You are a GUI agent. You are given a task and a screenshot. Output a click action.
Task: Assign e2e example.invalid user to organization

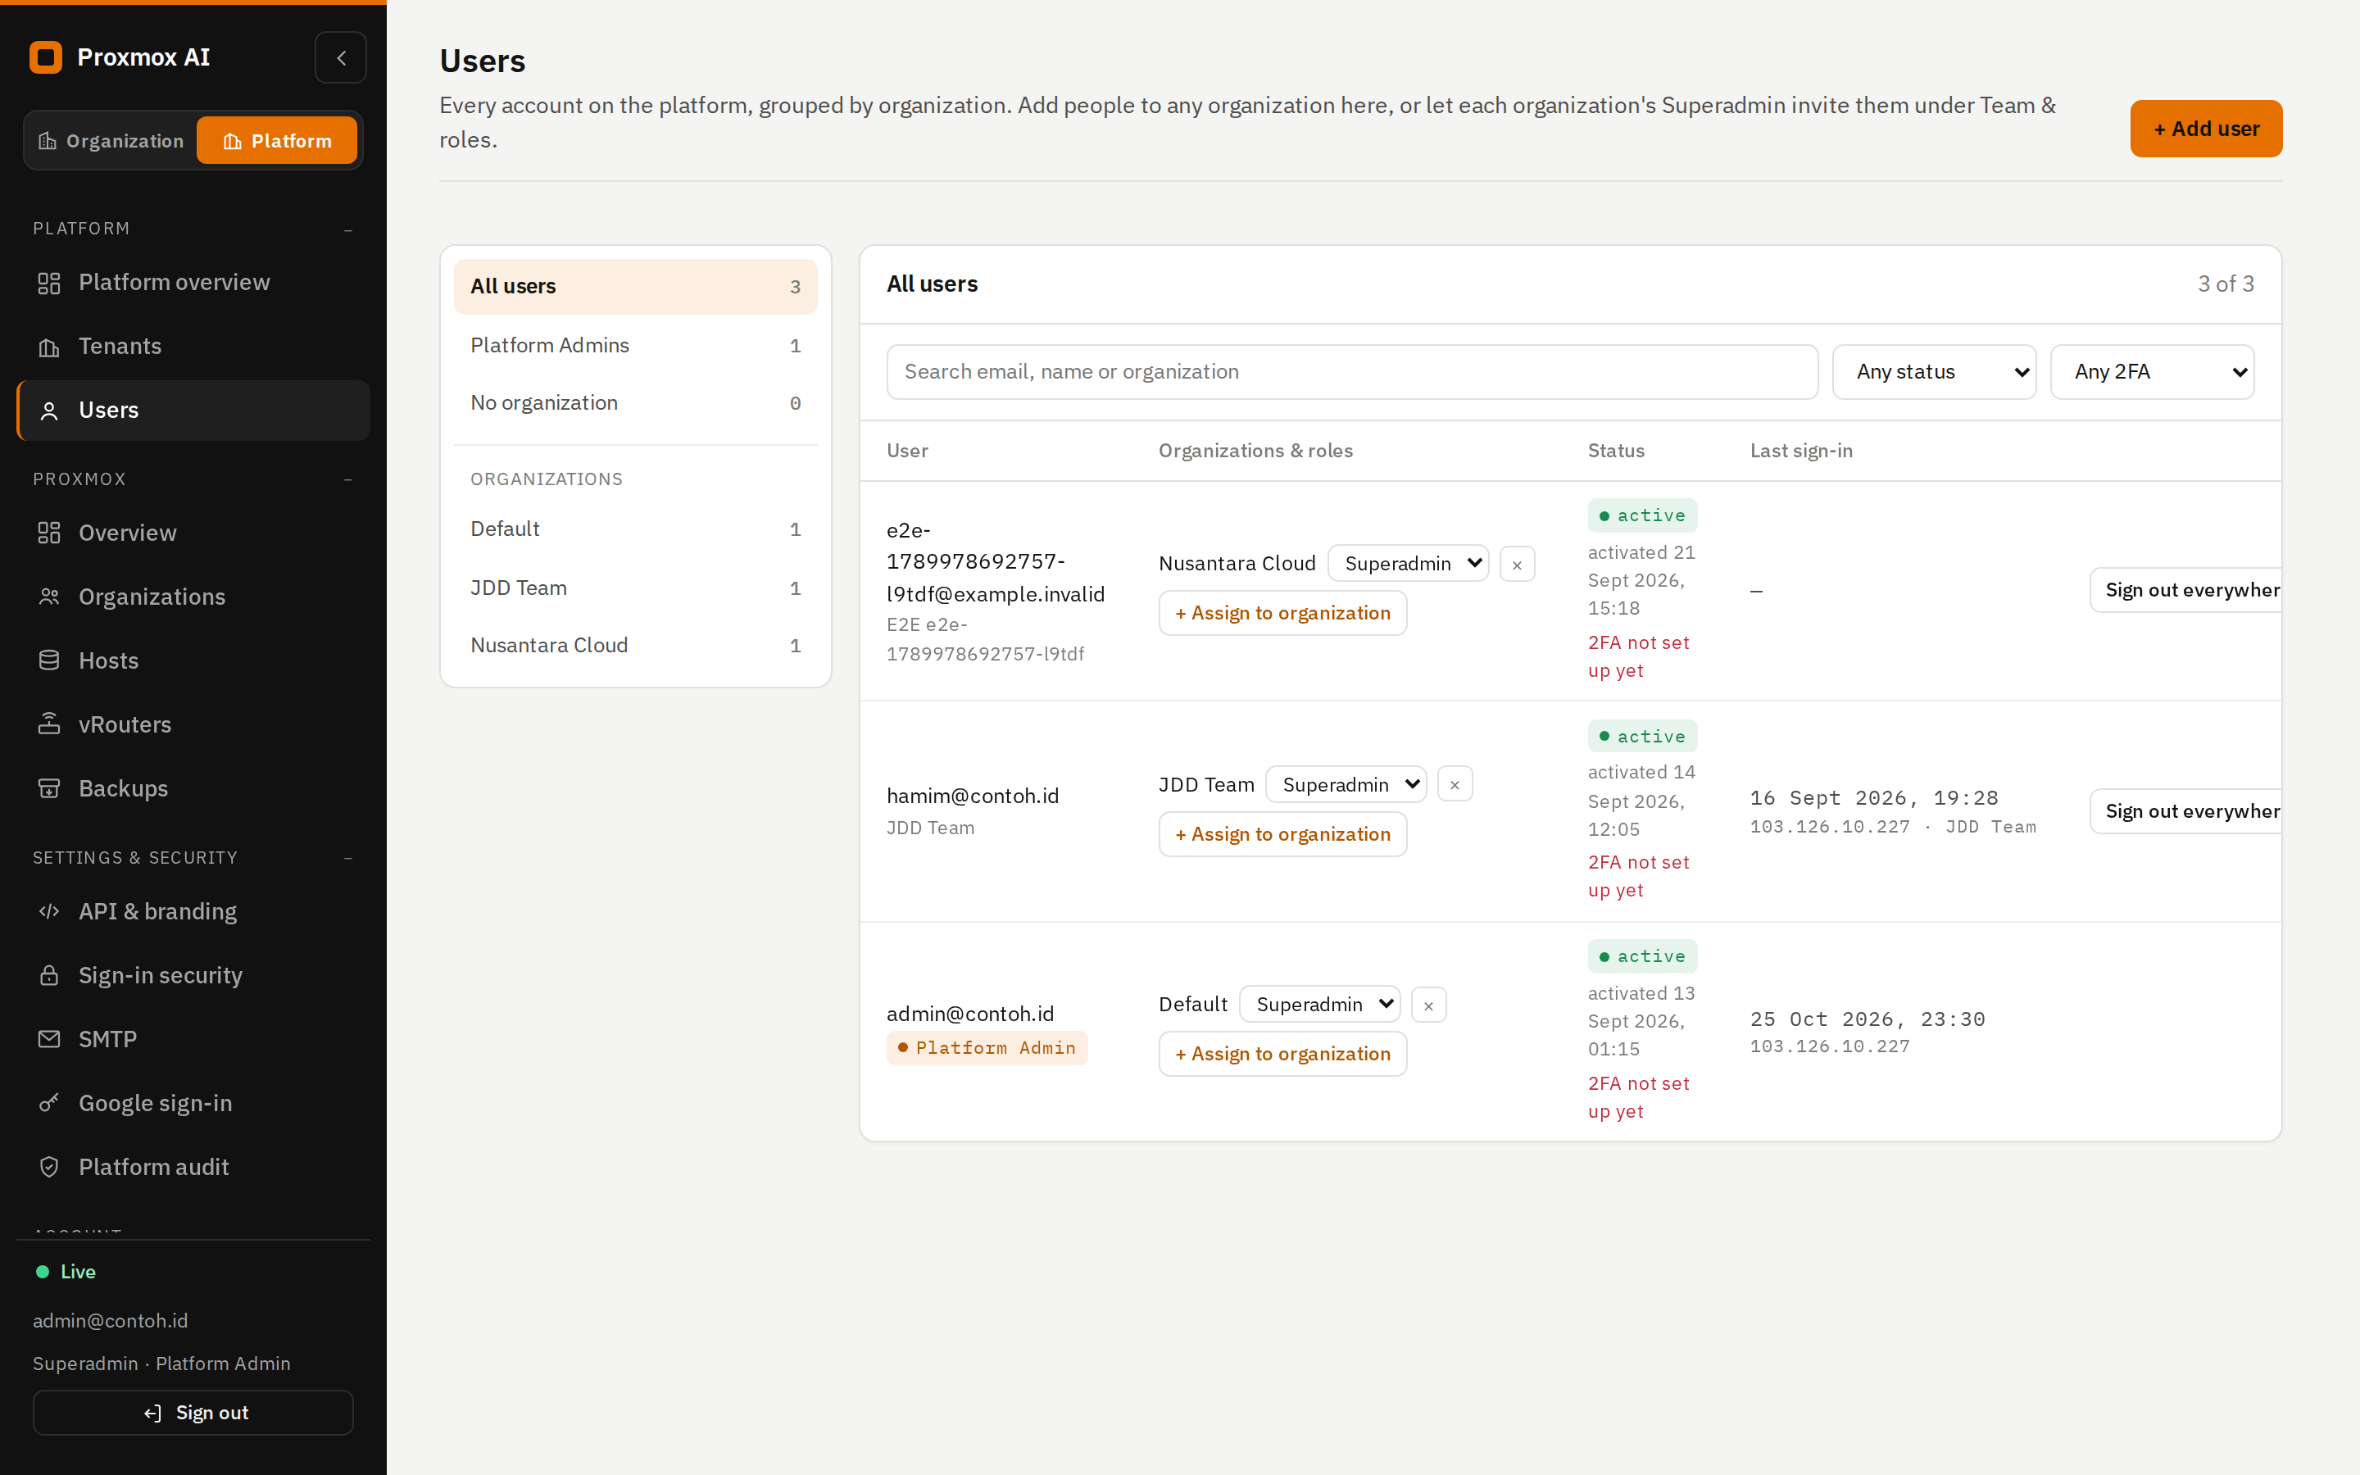coord(1282,614)
